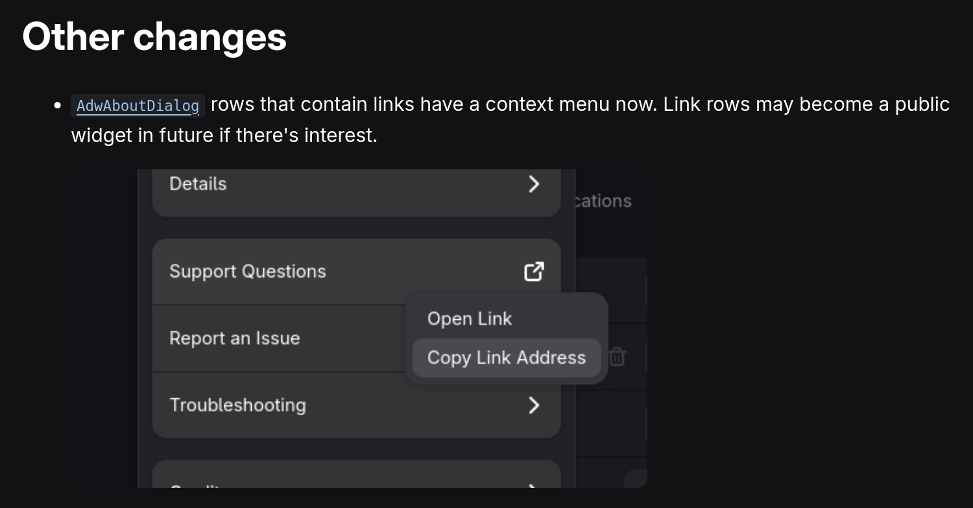Viewport: 973px width, 508px height.
Task: Click the cut-off Credits row label
Action: [x=195, y=485]
